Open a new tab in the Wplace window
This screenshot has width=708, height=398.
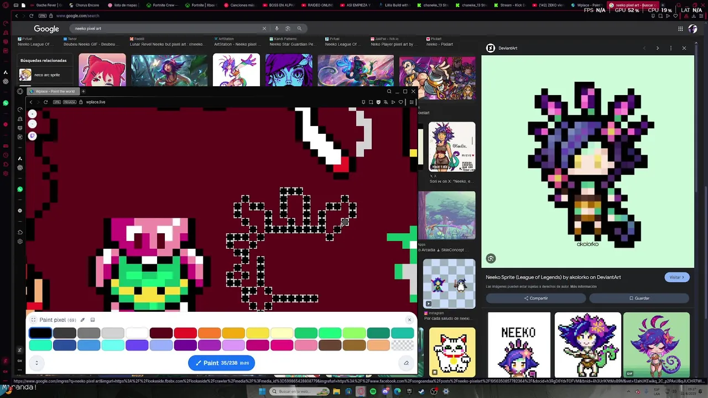tap(83, 91)
